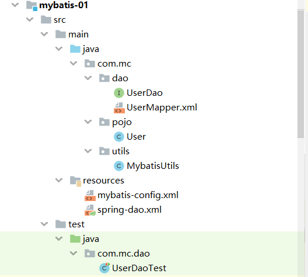Click the UserMapper.xml file icon
308x277 pixels.
[119, 108]
